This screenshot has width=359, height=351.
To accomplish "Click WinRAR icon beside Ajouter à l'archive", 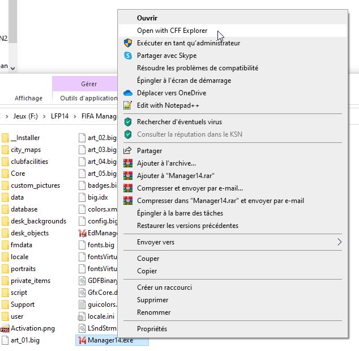I will (128, 163).
